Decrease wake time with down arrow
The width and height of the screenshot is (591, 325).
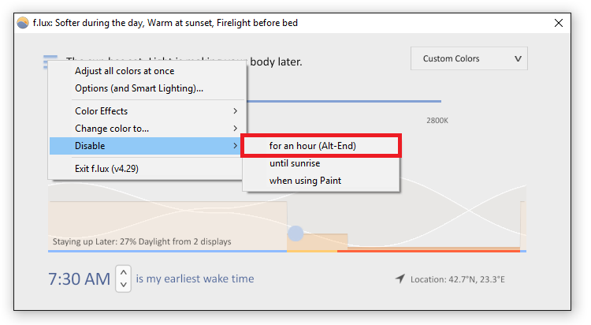[123, 285]
